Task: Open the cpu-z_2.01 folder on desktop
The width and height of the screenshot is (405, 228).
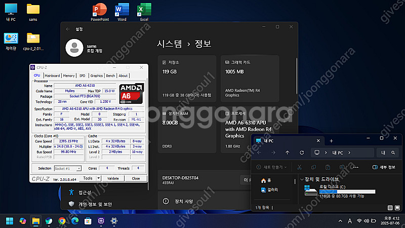Action: 33,42
